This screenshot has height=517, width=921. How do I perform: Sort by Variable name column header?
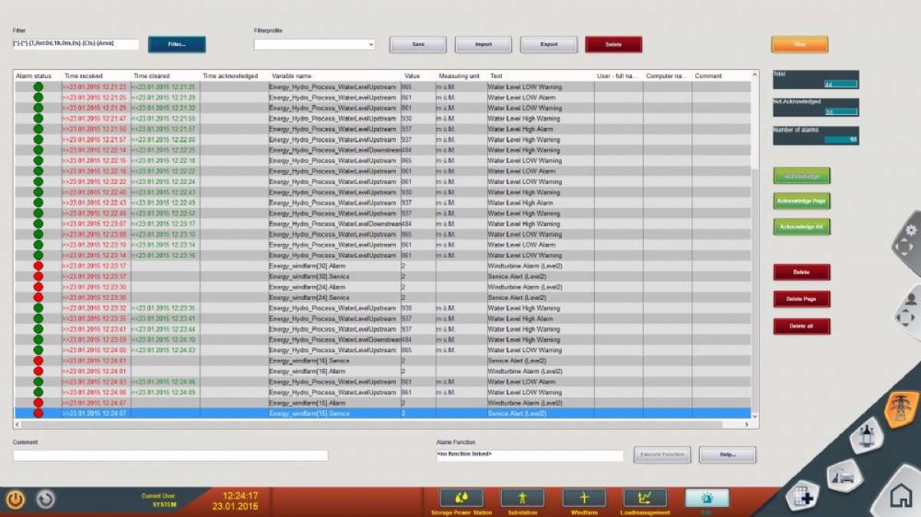[x=292, y=76]
